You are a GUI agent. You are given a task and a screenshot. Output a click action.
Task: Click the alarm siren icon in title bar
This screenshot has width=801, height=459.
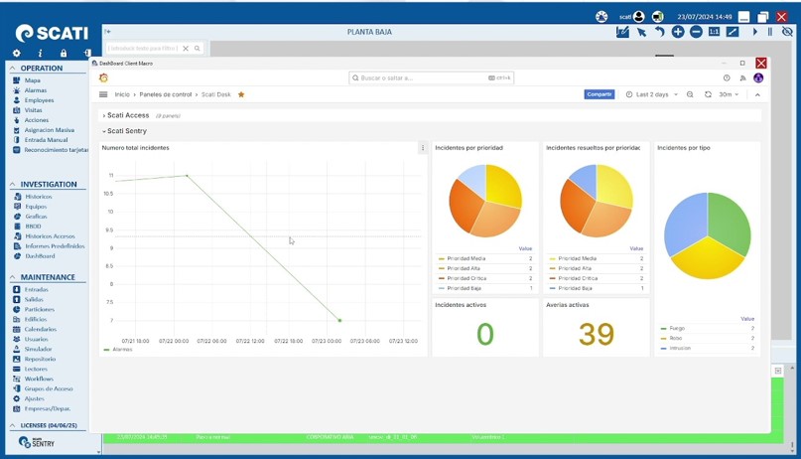pos(601,17)
